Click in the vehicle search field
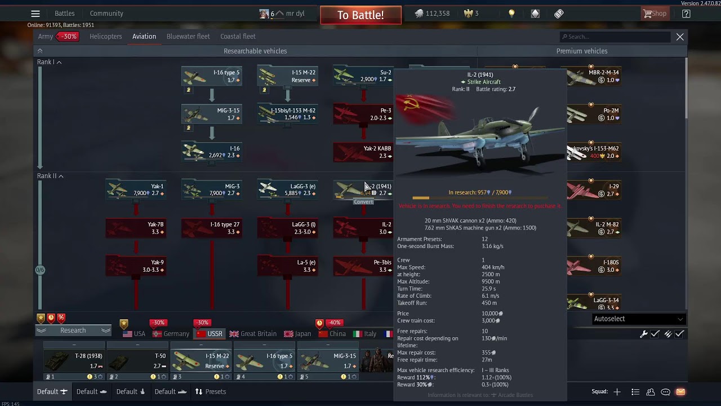 coord(615,37)
